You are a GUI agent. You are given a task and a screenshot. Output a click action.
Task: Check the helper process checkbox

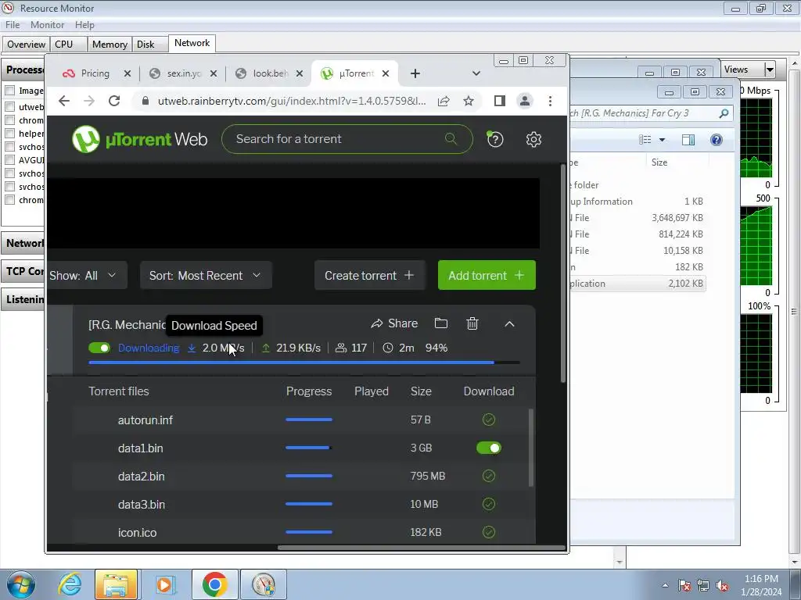[x=9, y=133]
